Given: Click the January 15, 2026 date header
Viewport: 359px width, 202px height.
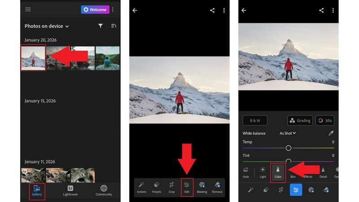Looking at the screenshot, I should tap(40, 101).
